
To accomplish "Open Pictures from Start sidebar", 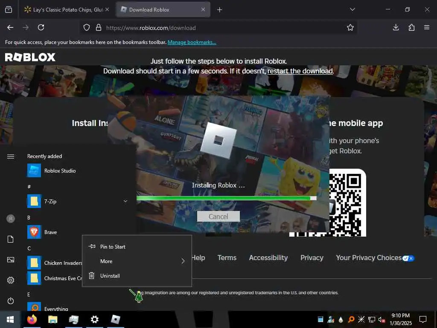I will (11, 260).
